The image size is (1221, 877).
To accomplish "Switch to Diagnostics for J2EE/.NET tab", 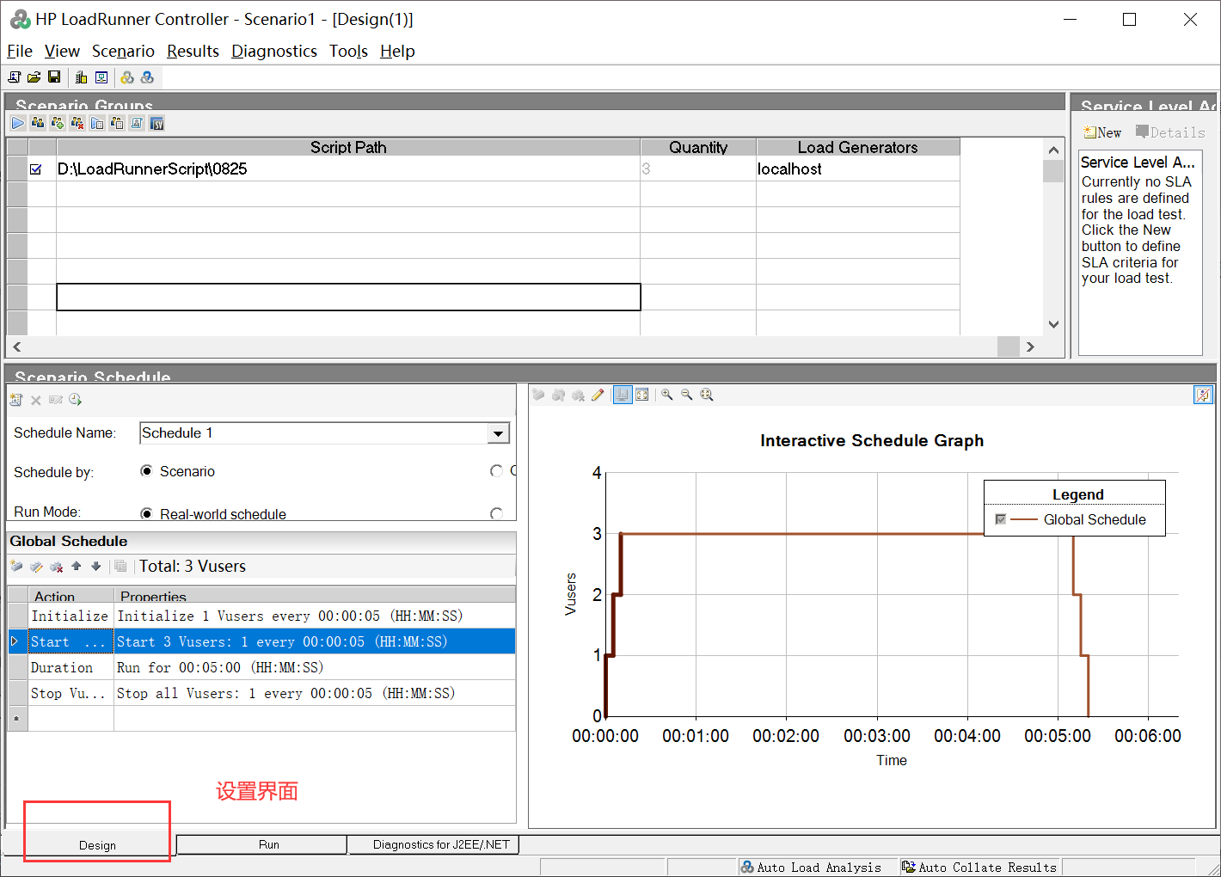I will coord(433,844).
